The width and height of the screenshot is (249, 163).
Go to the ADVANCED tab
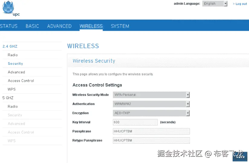(x=59, y=26)
